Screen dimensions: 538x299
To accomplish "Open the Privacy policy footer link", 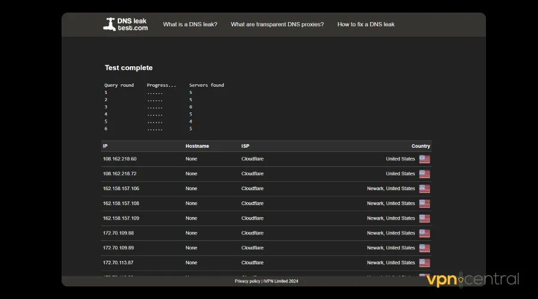I will [247, 281].
